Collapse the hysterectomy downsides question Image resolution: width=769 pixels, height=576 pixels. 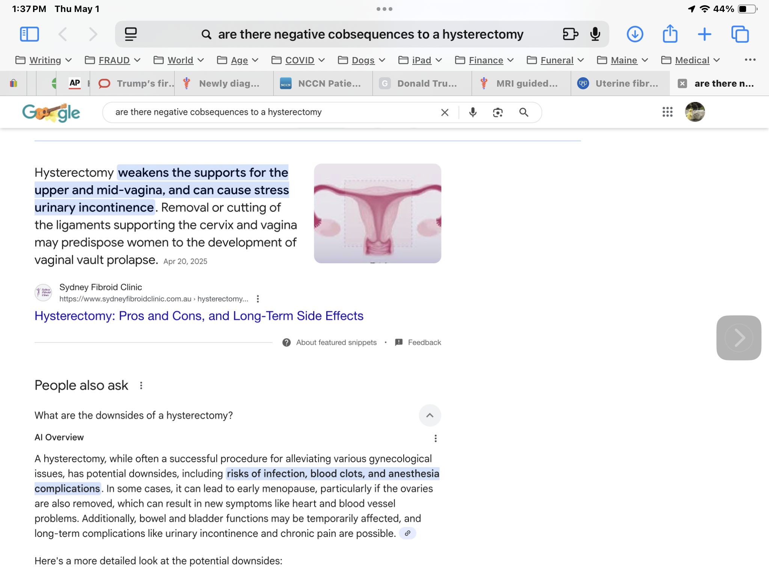(430, 415)
